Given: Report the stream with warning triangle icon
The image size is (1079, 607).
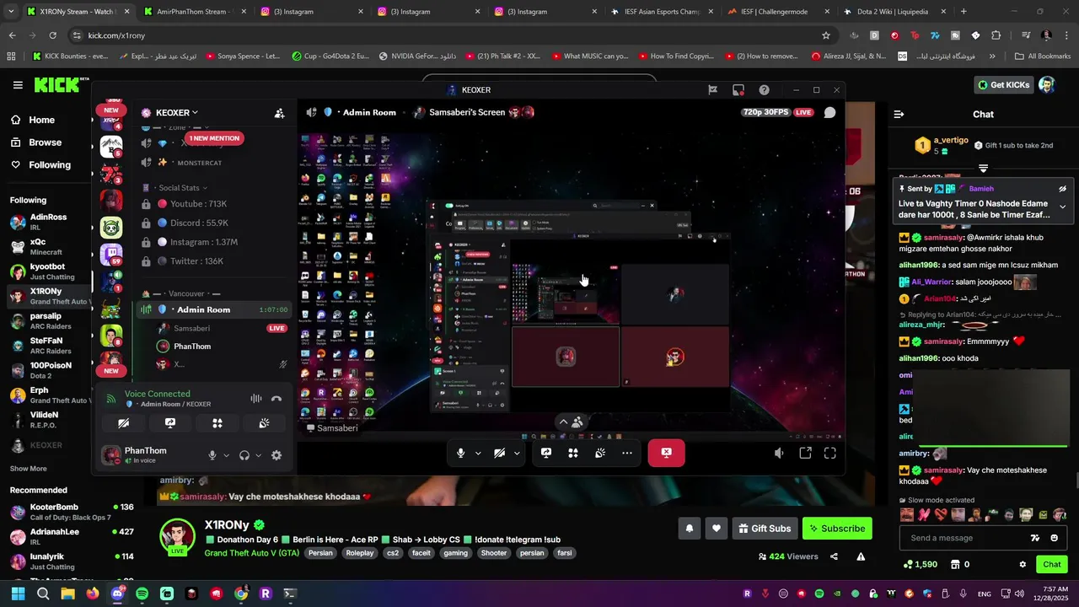Looking at the screenshot, I should click(861, 556).
